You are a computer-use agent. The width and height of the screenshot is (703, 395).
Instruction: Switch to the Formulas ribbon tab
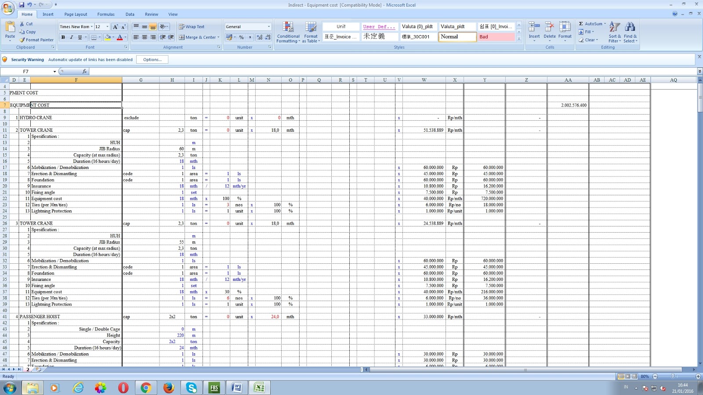[x=106, y=14]
